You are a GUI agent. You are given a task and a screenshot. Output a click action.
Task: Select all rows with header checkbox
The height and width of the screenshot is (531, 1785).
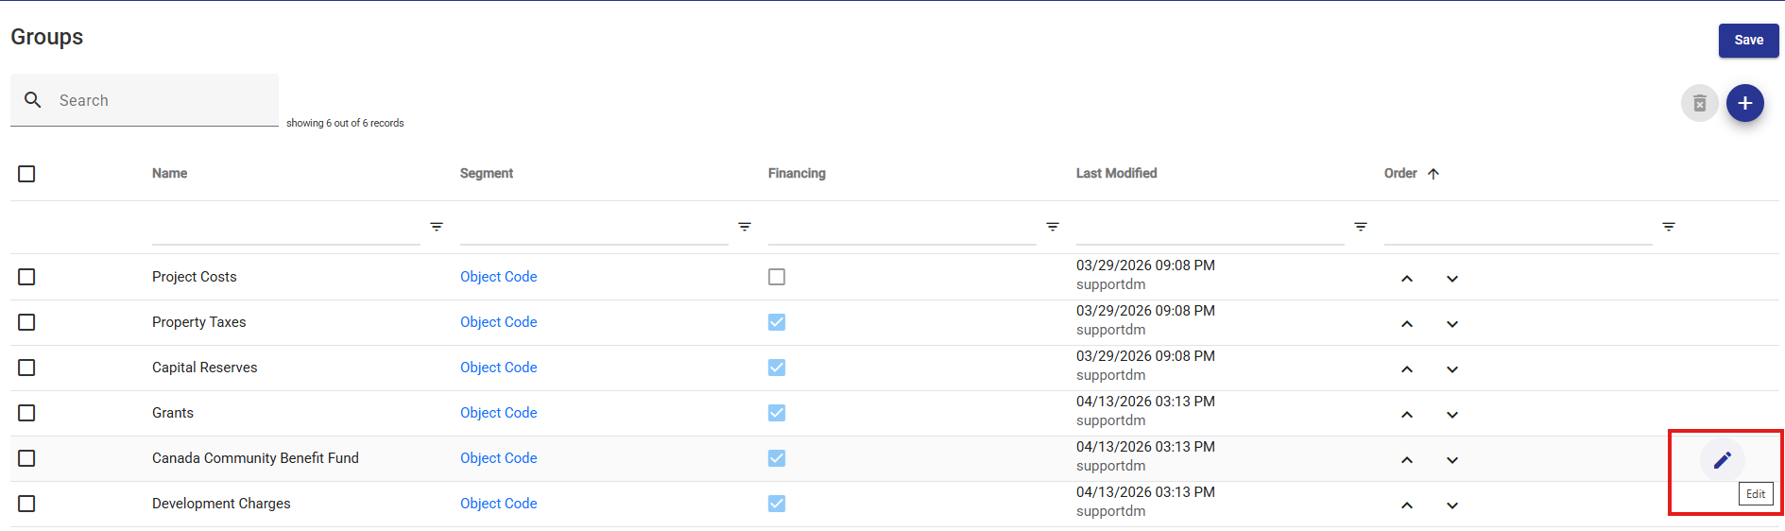26,174
